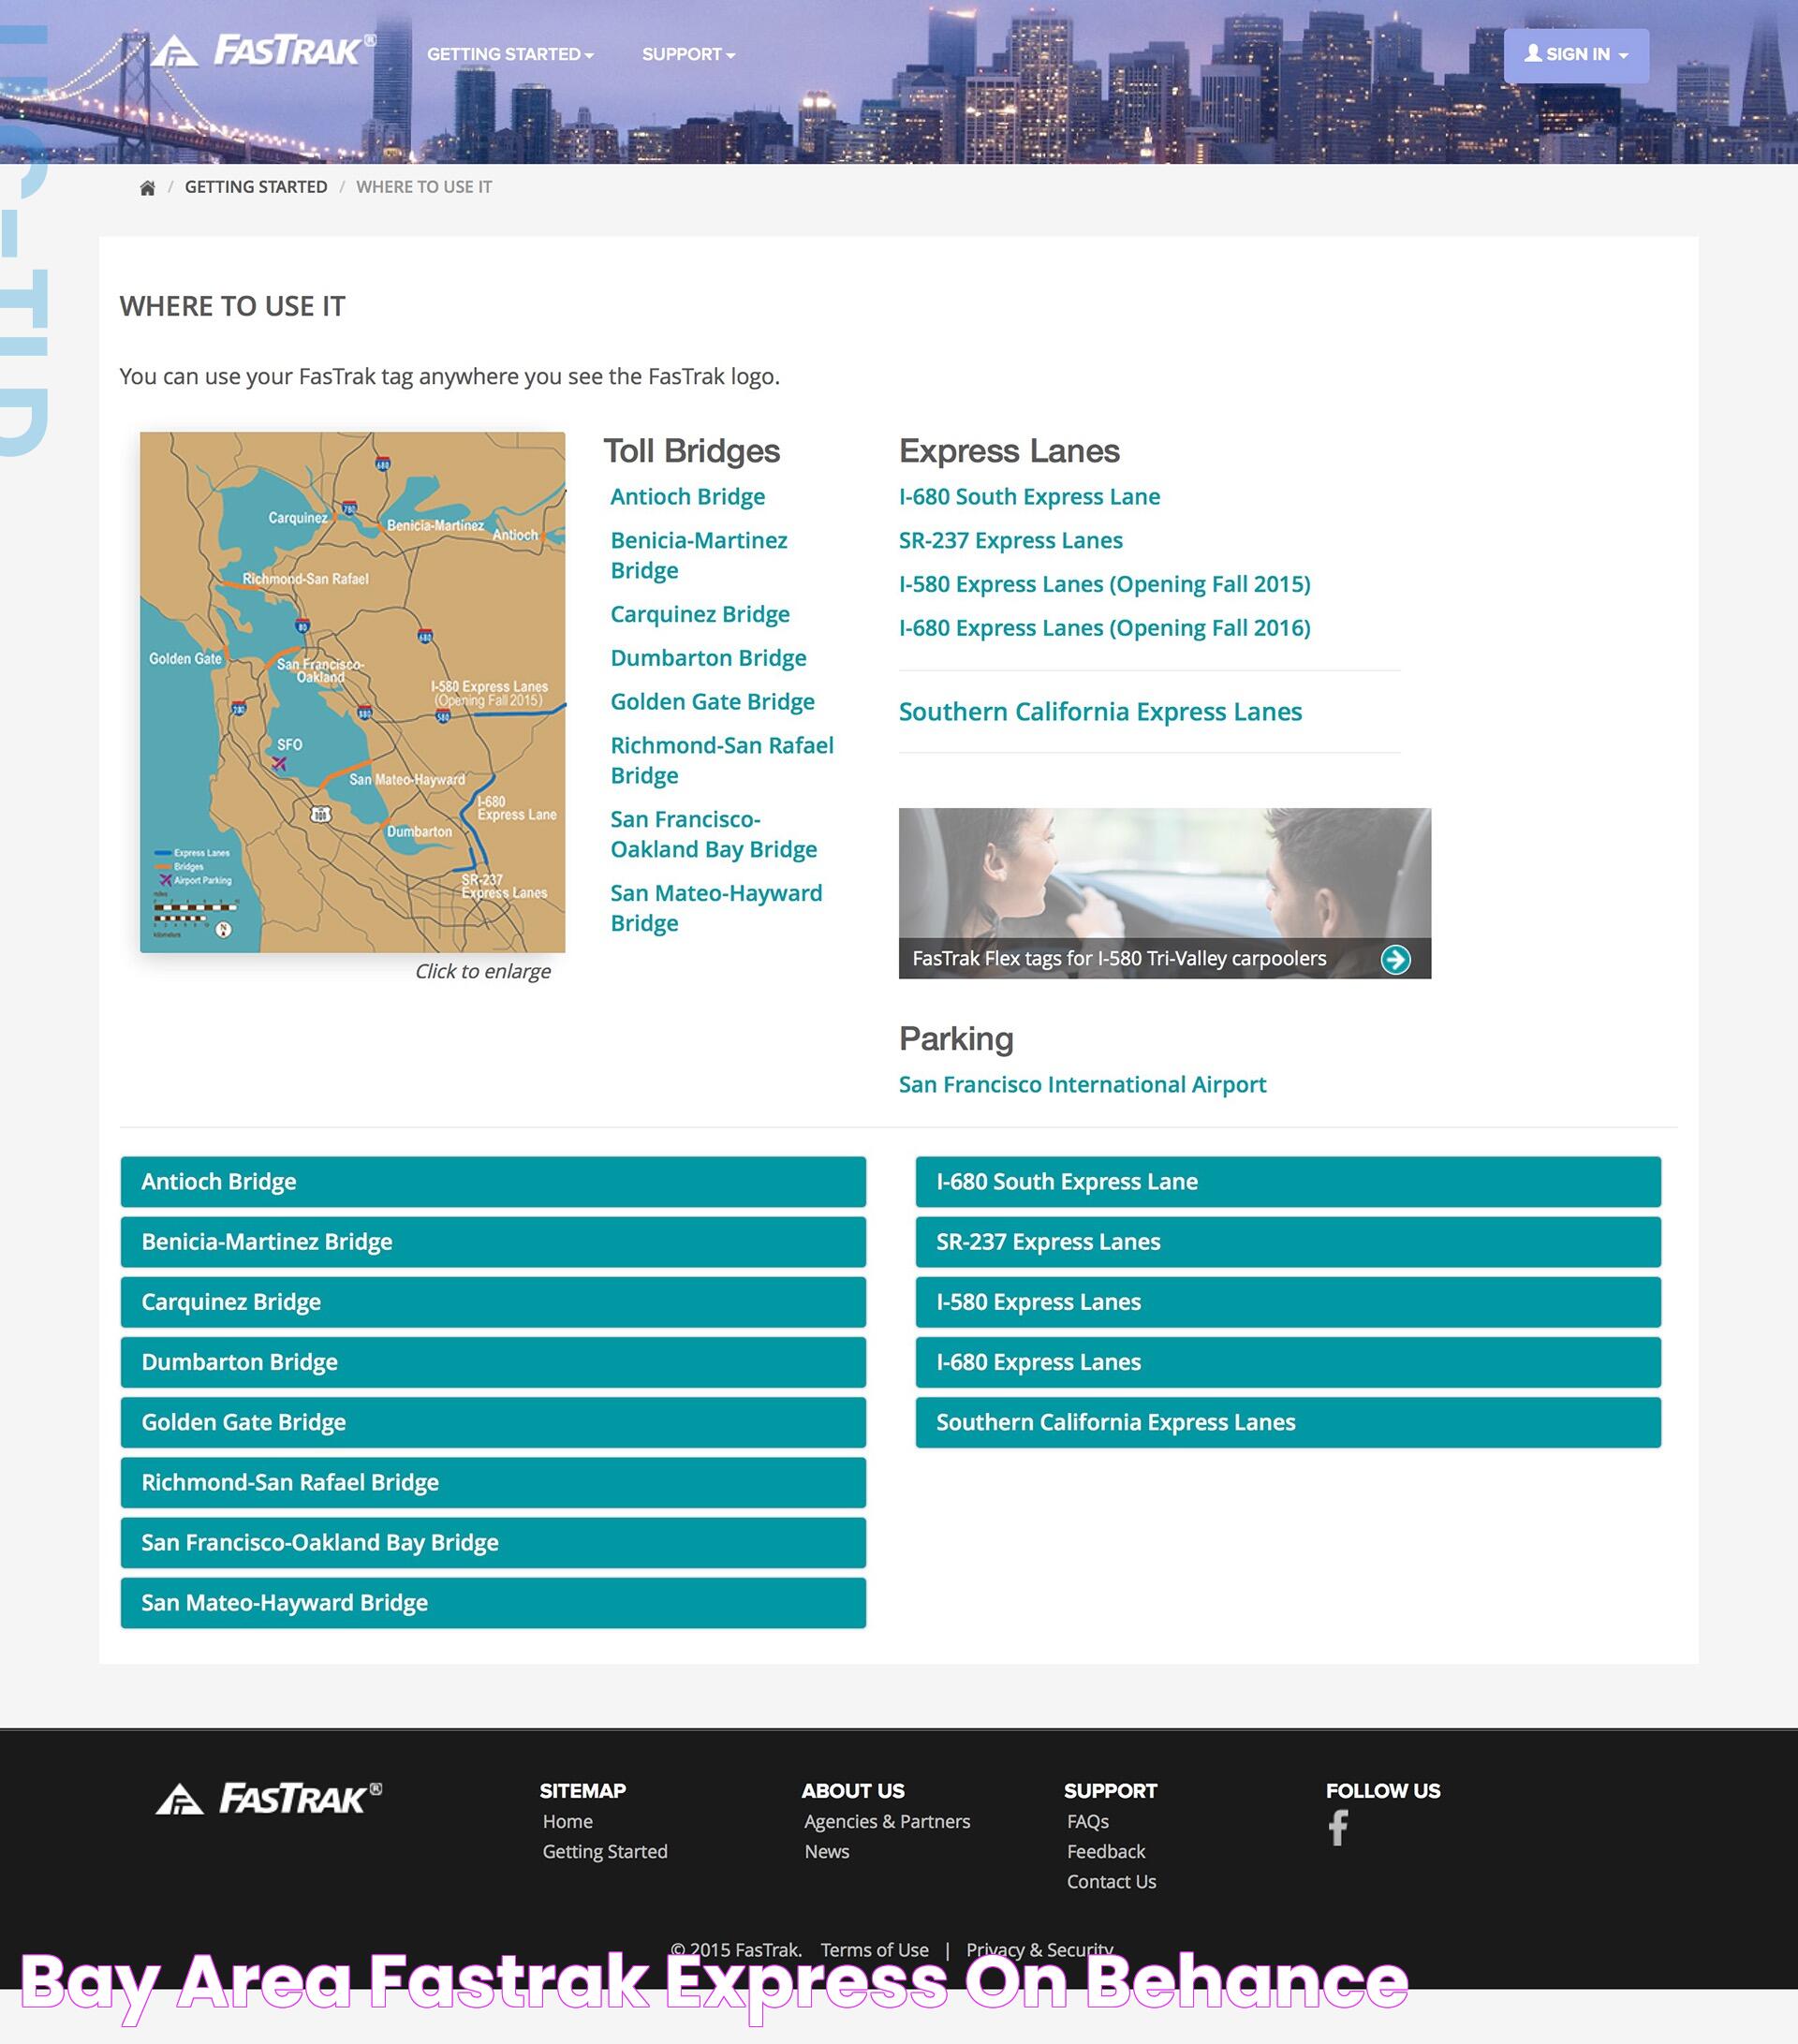
Task: Open the San Mateo-Hayward Bridge link under Toll Bridges
Action: (717, 908)
